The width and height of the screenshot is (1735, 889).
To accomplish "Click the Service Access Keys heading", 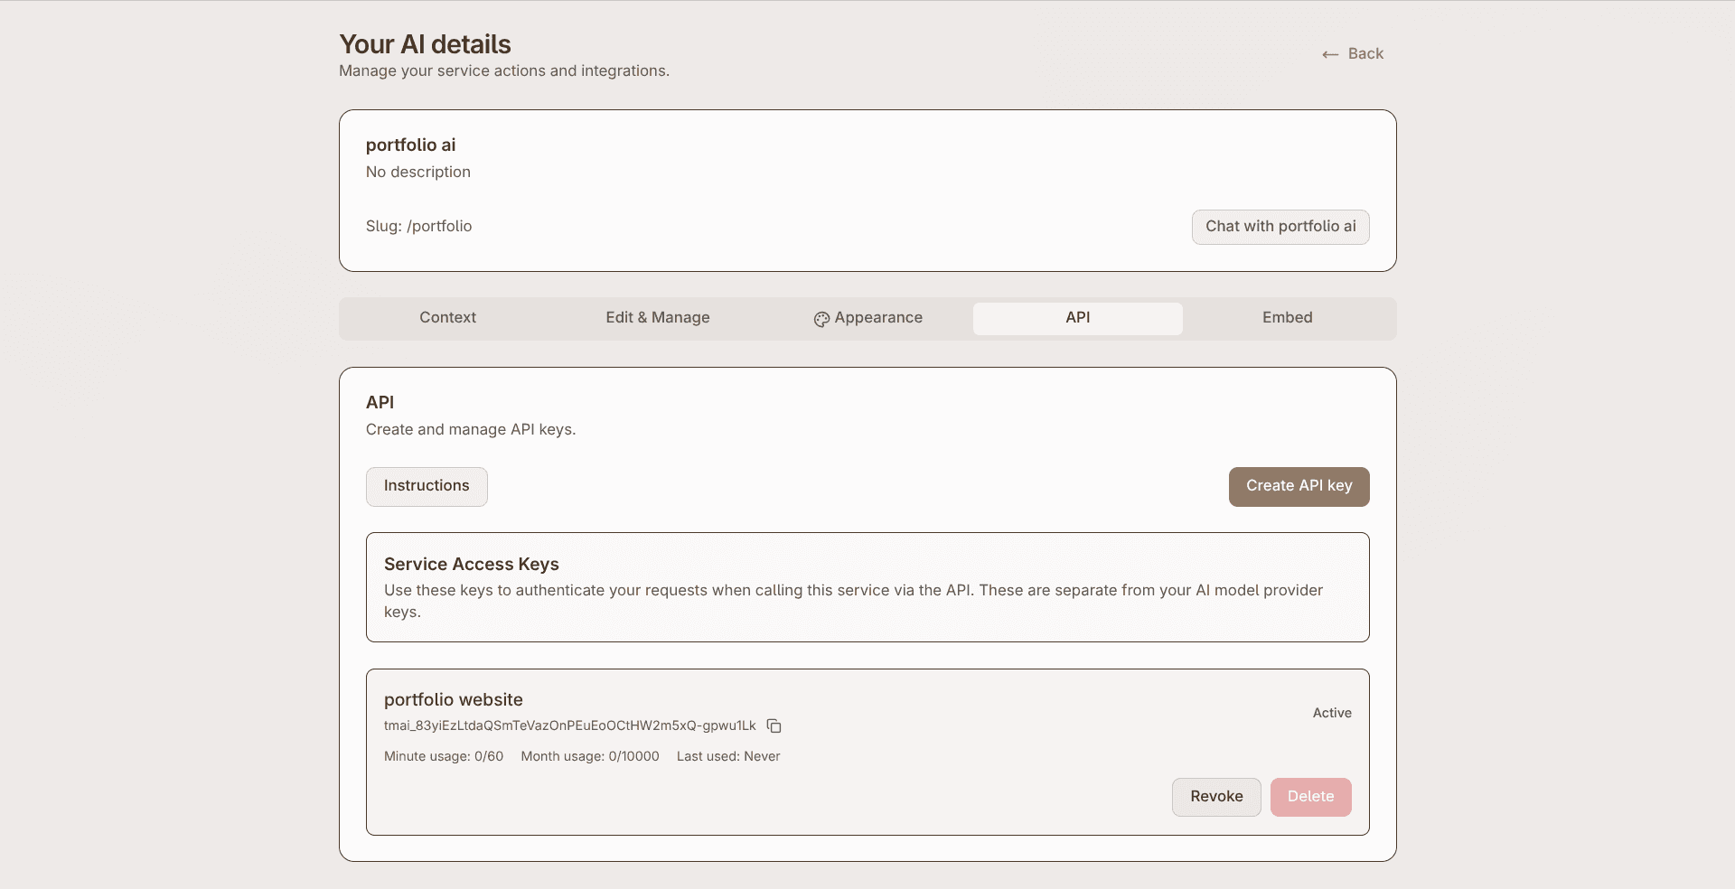I will pos(471,565).
